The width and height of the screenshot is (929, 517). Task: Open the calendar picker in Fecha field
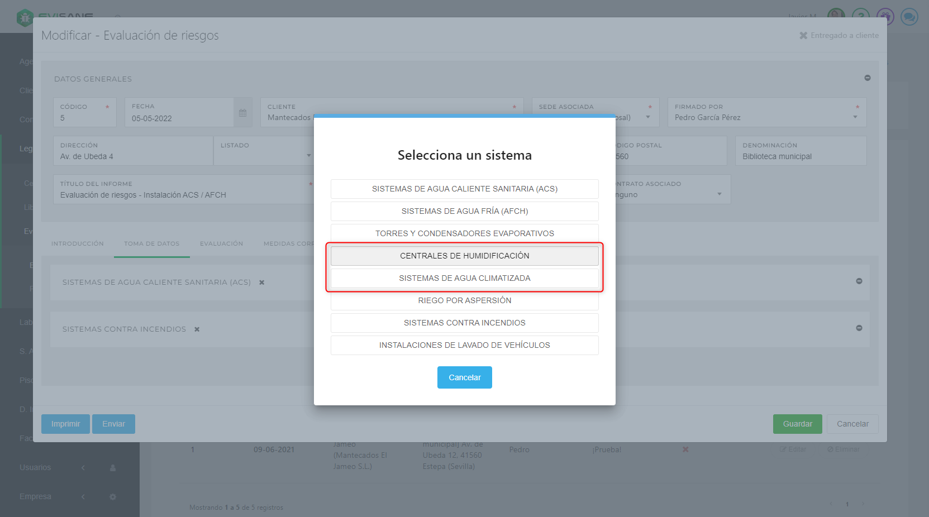tap(242, 113)
